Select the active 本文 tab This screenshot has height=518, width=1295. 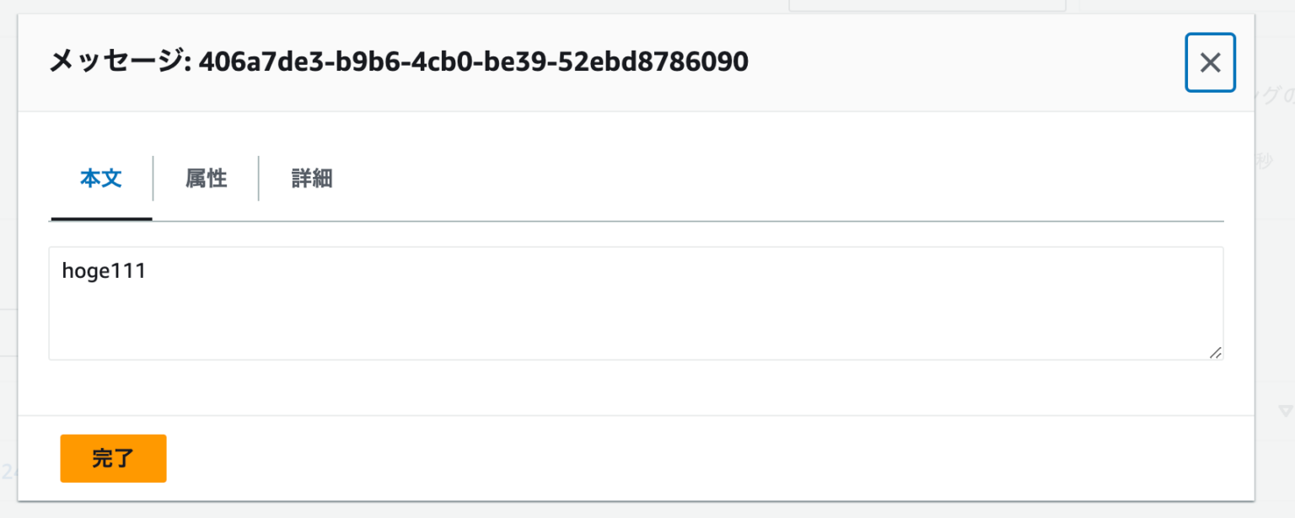[100, 179]
